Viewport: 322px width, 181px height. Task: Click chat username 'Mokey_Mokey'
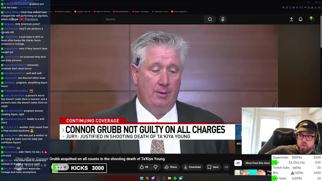coord(12,12)
